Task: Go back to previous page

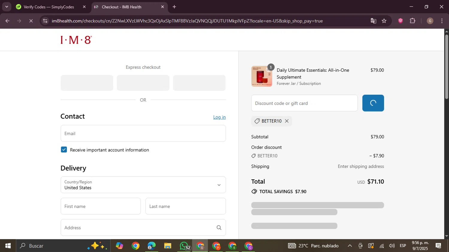Action: click(x=7, y=21)
